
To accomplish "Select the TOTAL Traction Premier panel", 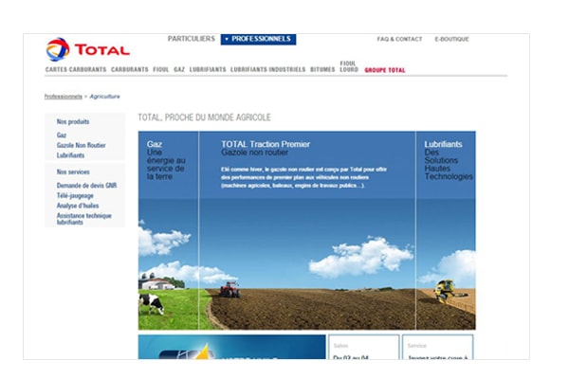I will (x=307, y=230).
